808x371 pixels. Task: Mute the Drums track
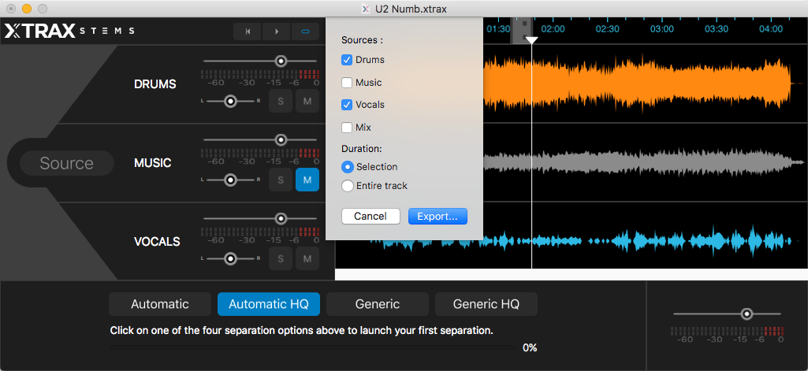[x=307, y=102]
